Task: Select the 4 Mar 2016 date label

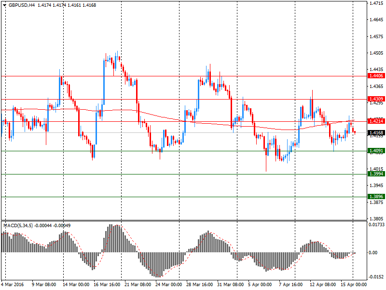Action: 13,285
